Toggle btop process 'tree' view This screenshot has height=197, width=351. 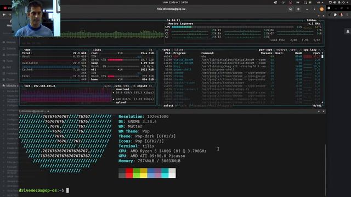293,50
